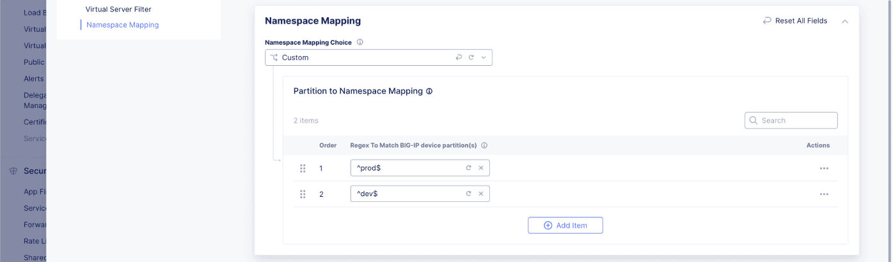The image size is (893, 262).
Task: Clear the ^dev$ regex field
Action: (481, 194)
